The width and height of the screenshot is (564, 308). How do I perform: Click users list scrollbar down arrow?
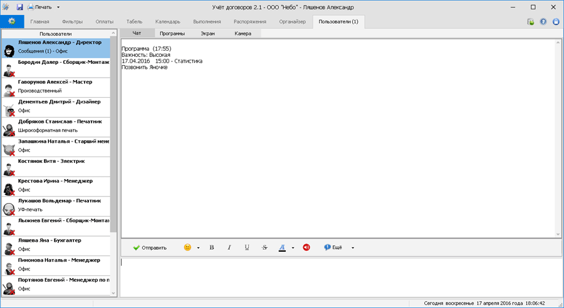pyautogui.click(x=113, y=293)
